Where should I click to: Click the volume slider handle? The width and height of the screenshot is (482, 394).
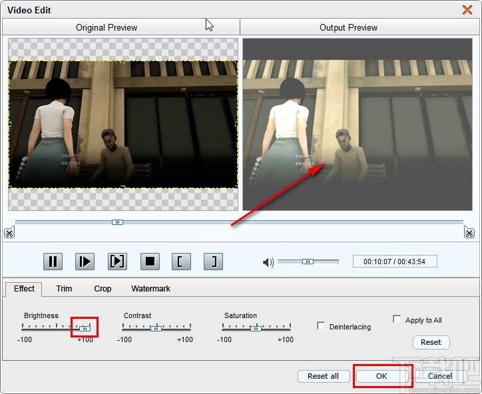point(308,262)
